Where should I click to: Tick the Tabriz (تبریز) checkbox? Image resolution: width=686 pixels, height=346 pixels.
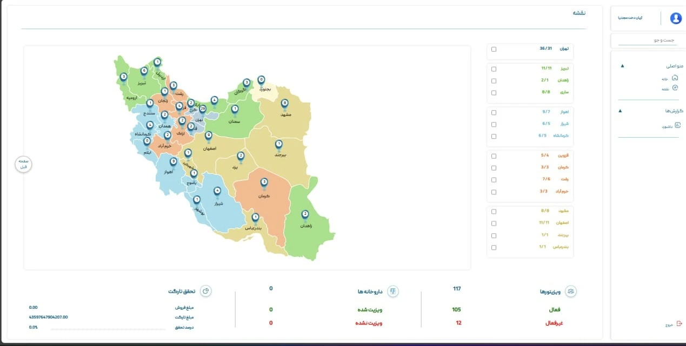tap(494, 69)
